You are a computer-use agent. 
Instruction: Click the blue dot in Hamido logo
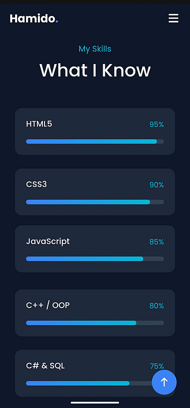(57, 22)
